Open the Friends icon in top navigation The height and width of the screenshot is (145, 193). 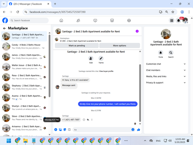coord(78,20)
